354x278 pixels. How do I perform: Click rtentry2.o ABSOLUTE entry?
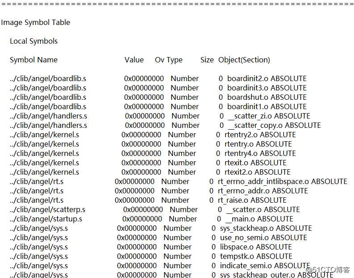click(260, 135)
